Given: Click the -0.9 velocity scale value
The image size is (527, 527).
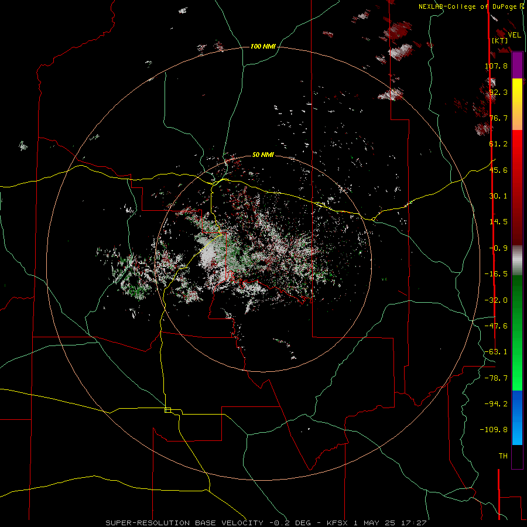Looking at the screenshot, I should point(498,248).
